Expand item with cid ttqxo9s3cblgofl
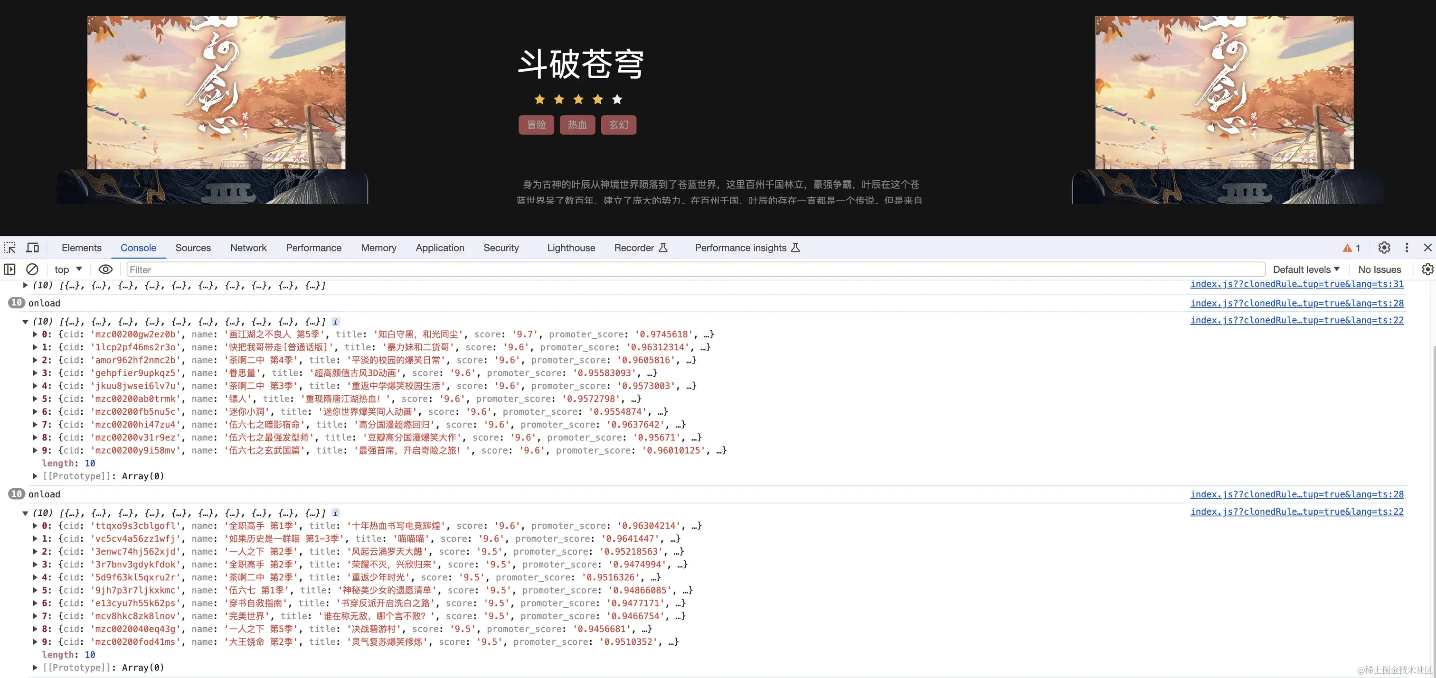The image size is (1436, 678). pos(35,526)
